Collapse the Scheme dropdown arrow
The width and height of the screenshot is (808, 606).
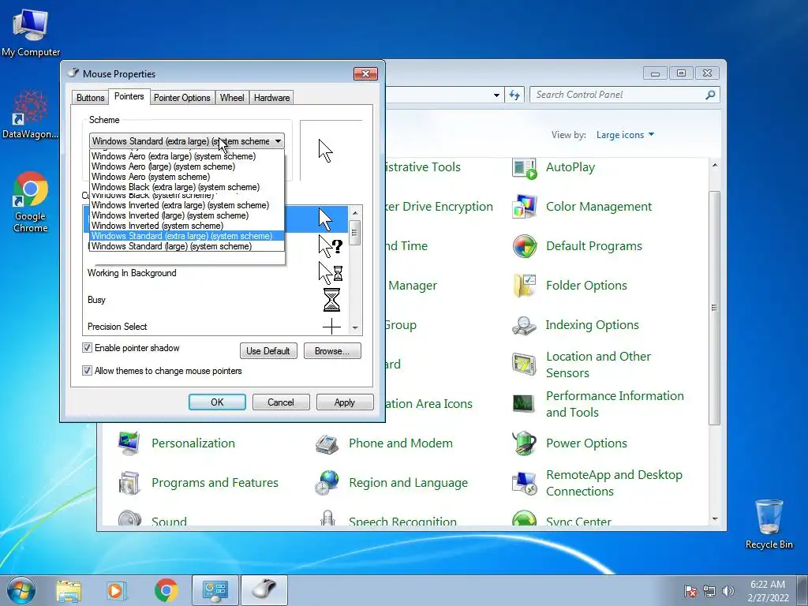click(278, 141)
